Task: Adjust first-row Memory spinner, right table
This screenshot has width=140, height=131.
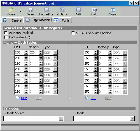Action: (110, 53)
